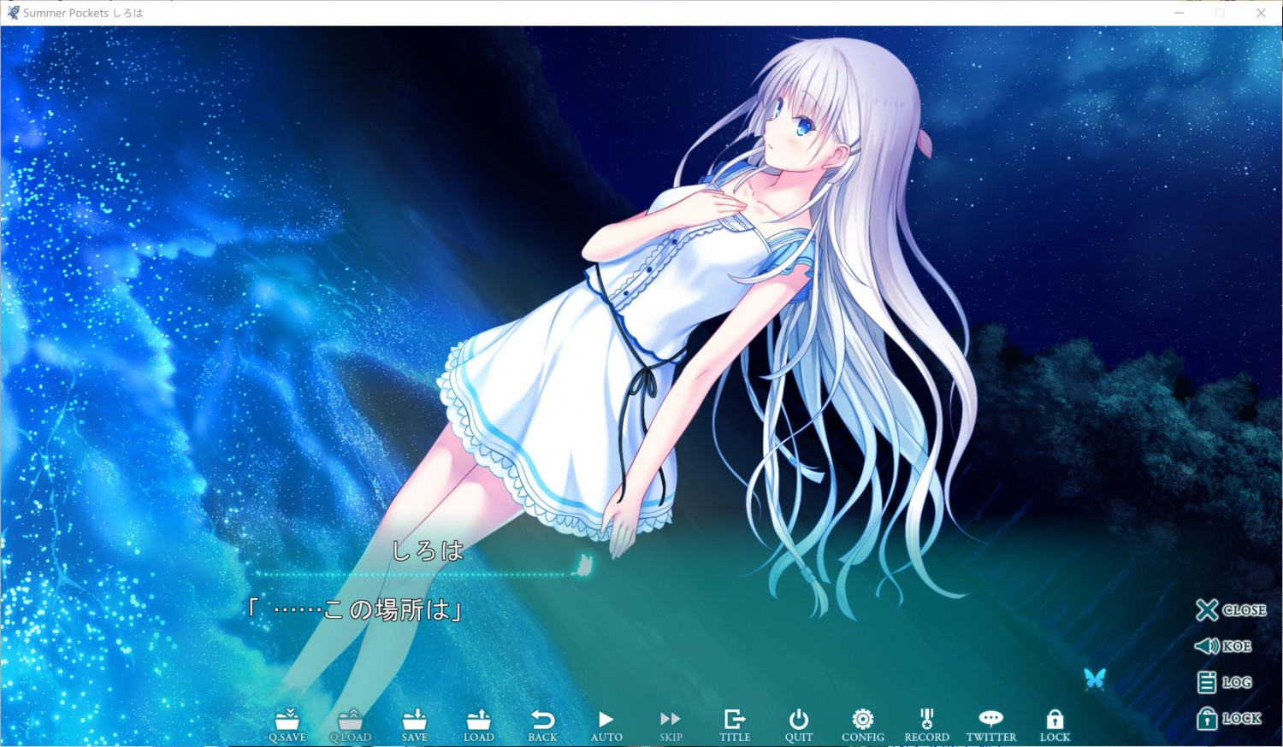The width and height of the screenshot is (1283, 747).
Task: Click the QUIT power icon
Action: click(x=799, y=726)
